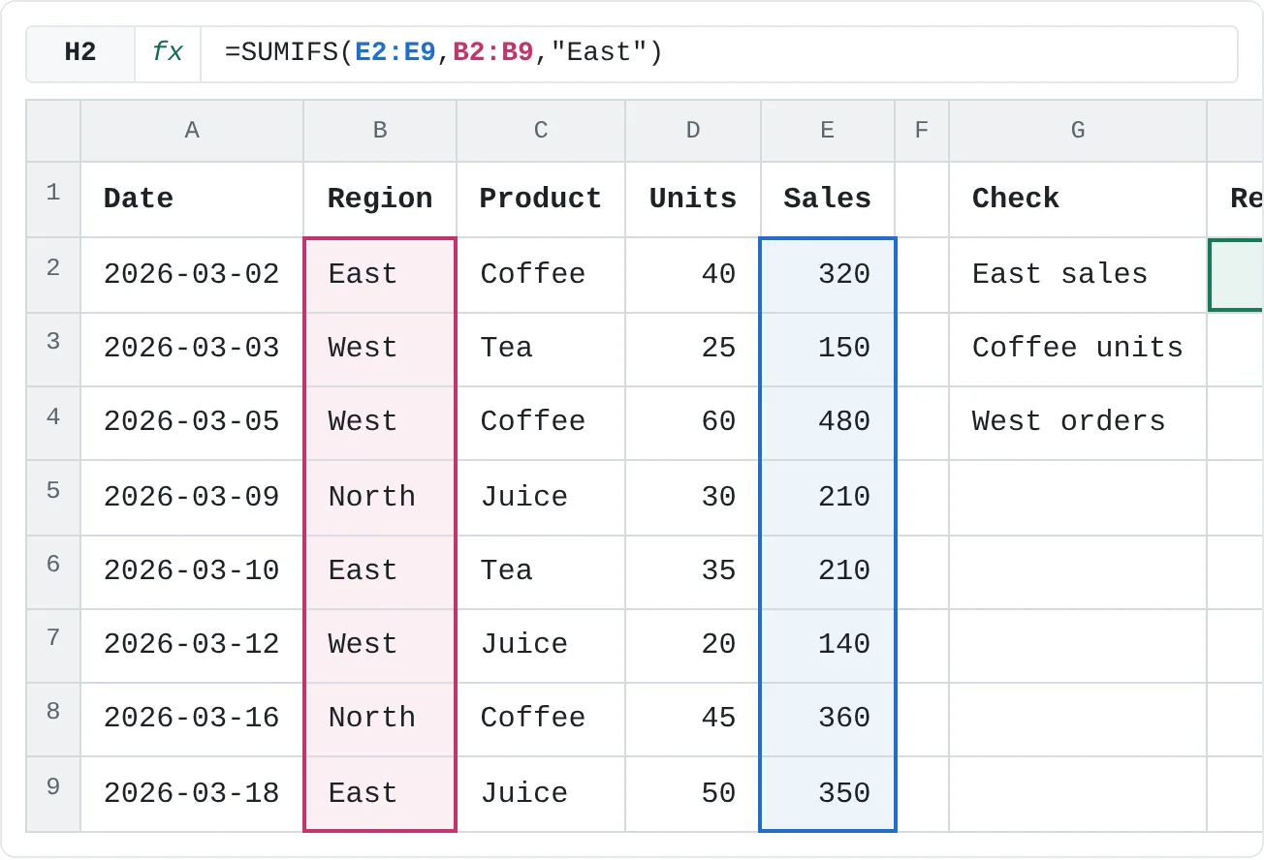Click the East sales cell
This screenshot has width=1264, height=860.
(1078, 275)
